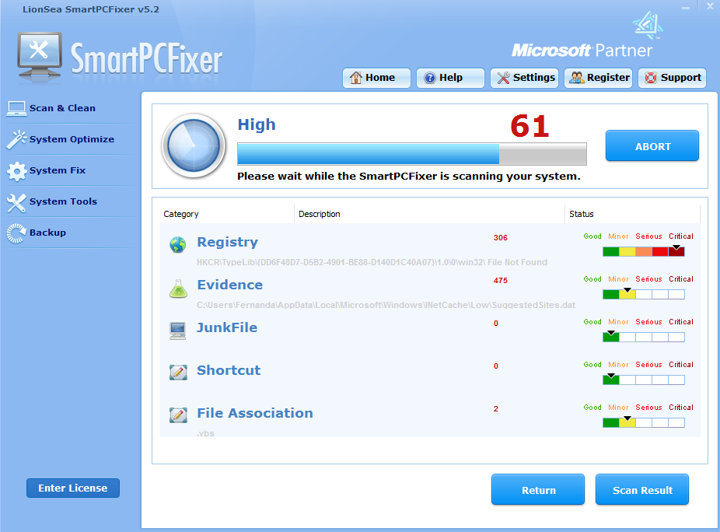
Task: Click the Scan & Clean laptop icon
Action: coord(16,108)
